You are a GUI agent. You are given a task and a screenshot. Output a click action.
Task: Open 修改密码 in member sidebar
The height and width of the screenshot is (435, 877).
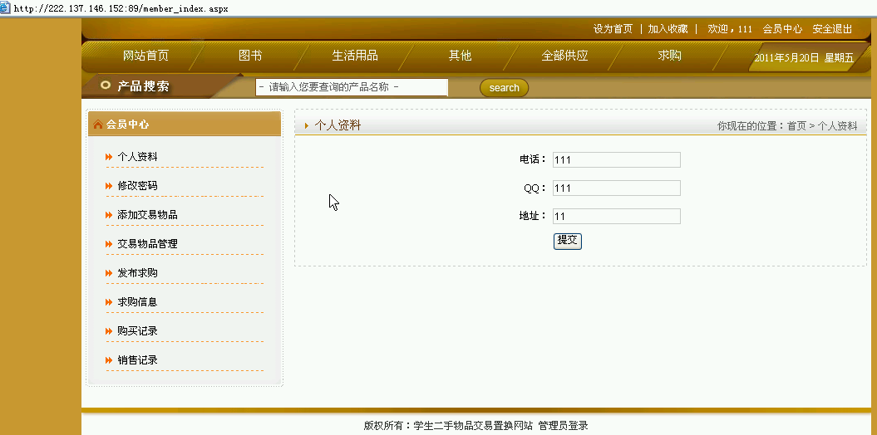(x=138, y=186)
